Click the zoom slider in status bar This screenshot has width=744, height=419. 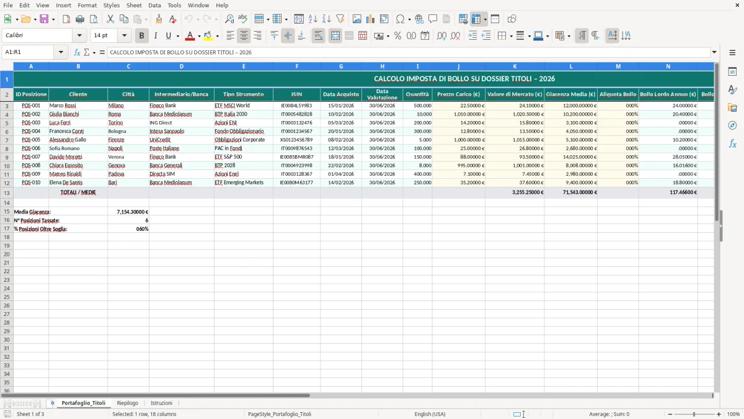tap(694, 414)
